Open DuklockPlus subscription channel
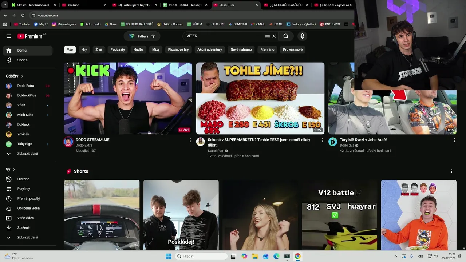466x262 pixels. [28, 95]
